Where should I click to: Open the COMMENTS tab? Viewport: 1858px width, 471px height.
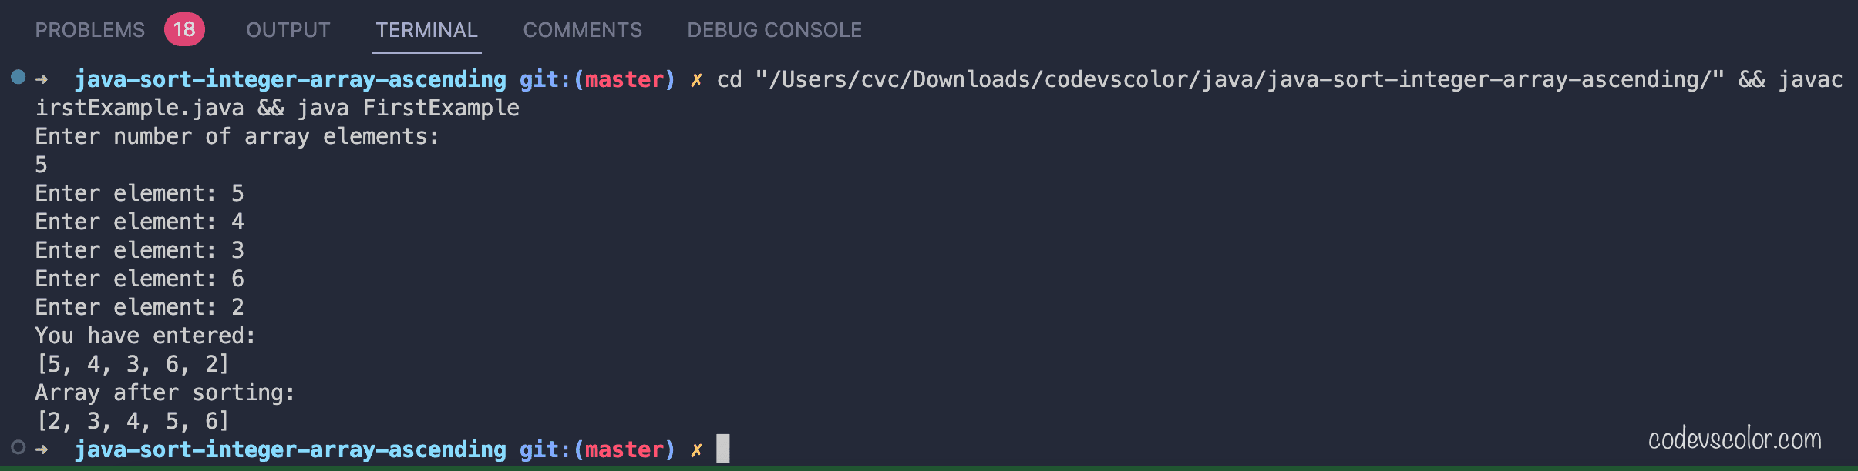tap(583, 30)
